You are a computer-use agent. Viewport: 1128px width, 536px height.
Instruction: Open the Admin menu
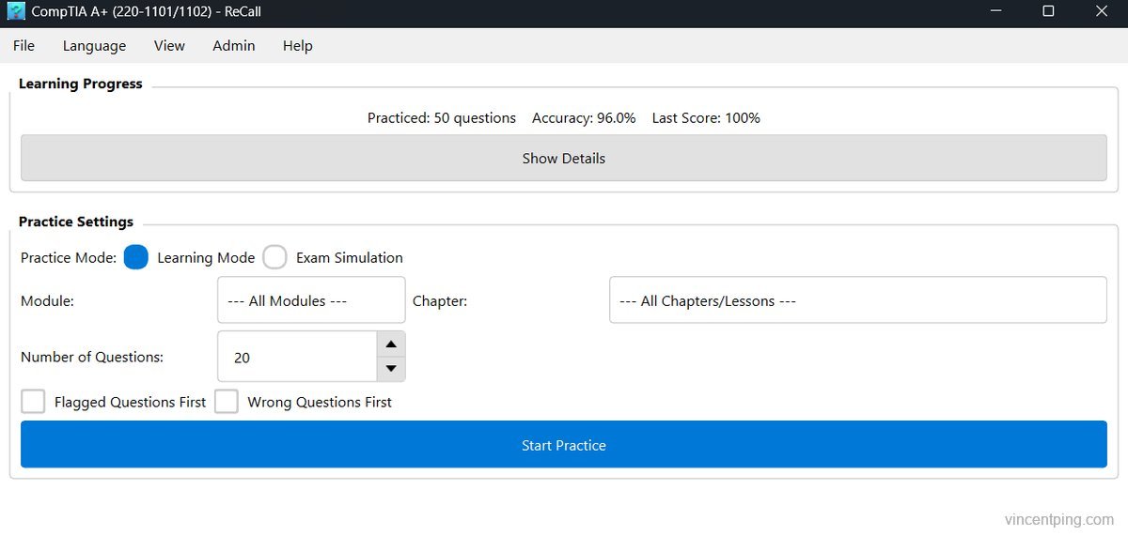click(234, 45)
